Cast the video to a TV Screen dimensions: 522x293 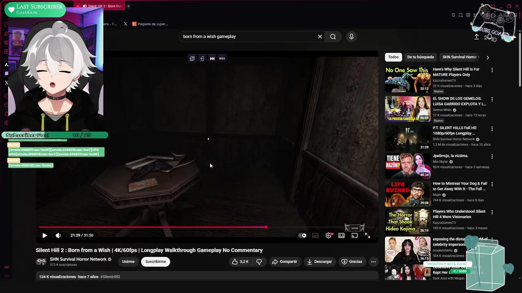pos(354,235)
